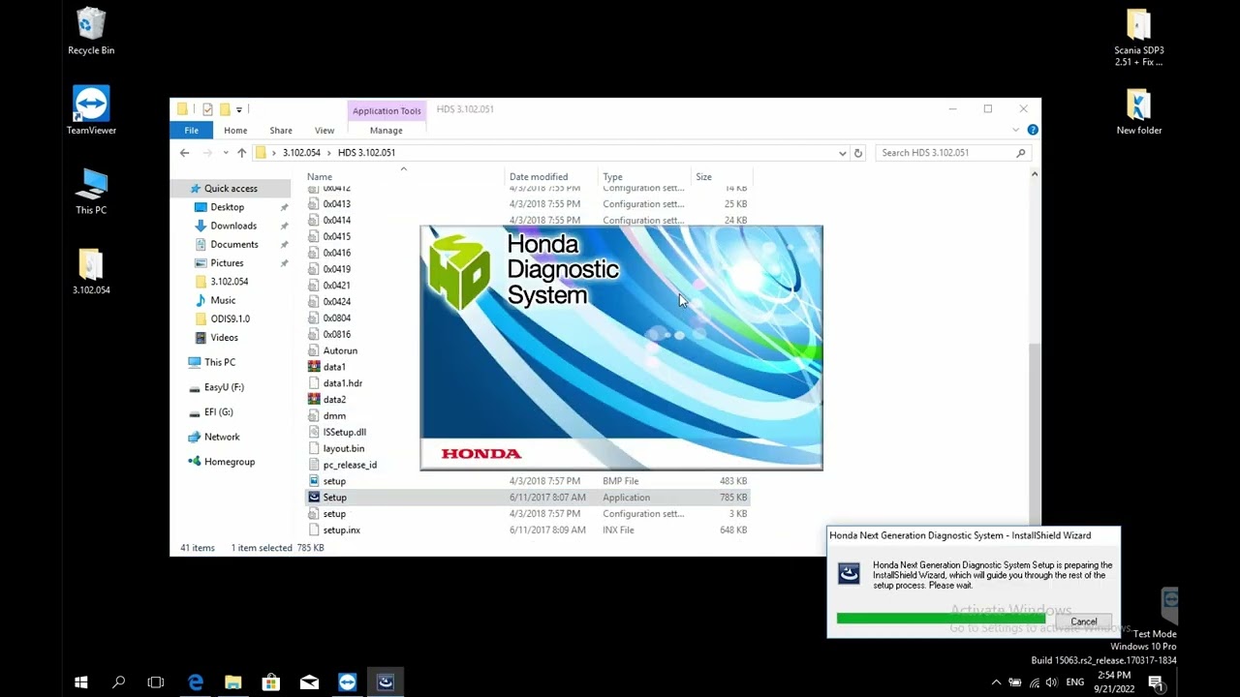Open File Explorer from taskbar
The width and height of the screenshot is (1240, 697).
coord(233,682)
